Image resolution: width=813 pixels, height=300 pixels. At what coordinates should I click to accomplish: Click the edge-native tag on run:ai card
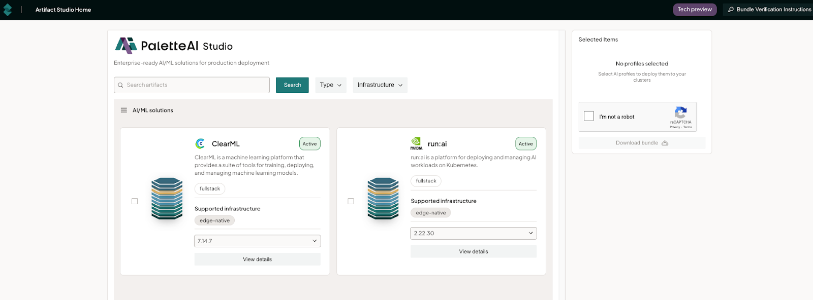click(431, 213)
